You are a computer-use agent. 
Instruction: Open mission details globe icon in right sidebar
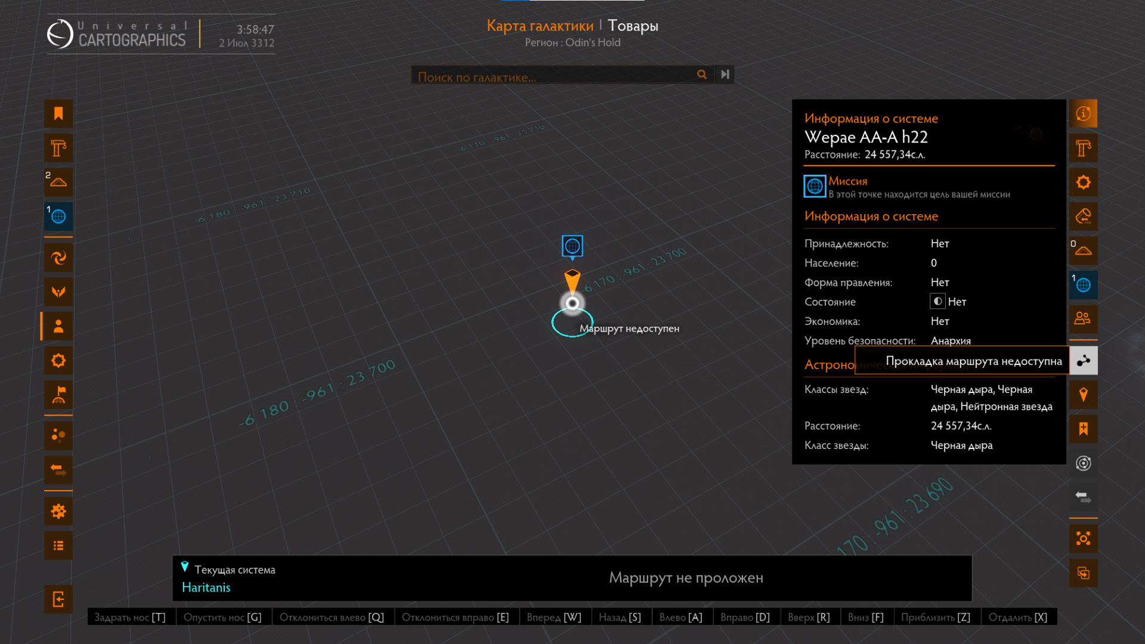(1084, 284)
